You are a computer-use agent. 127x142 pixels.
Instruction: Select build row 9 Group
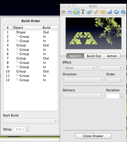(x=31, y=67)
